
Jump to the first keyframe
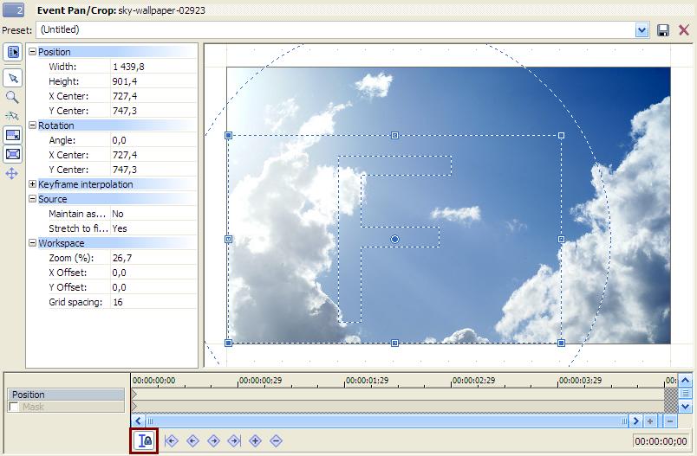pos(172,440)
